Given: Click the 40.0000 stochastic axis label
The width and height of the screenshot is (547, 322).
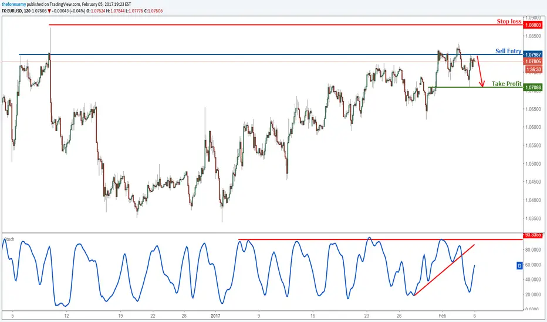Looking at the screenshot, I should (534, 279).
